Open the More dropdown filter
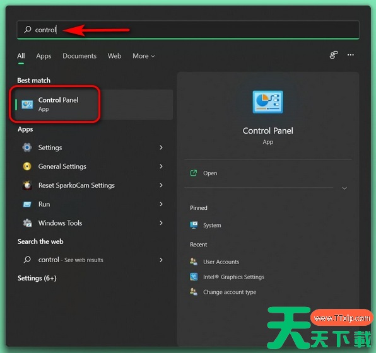Screen dimensions: 376x353 [x=144, y=56]
